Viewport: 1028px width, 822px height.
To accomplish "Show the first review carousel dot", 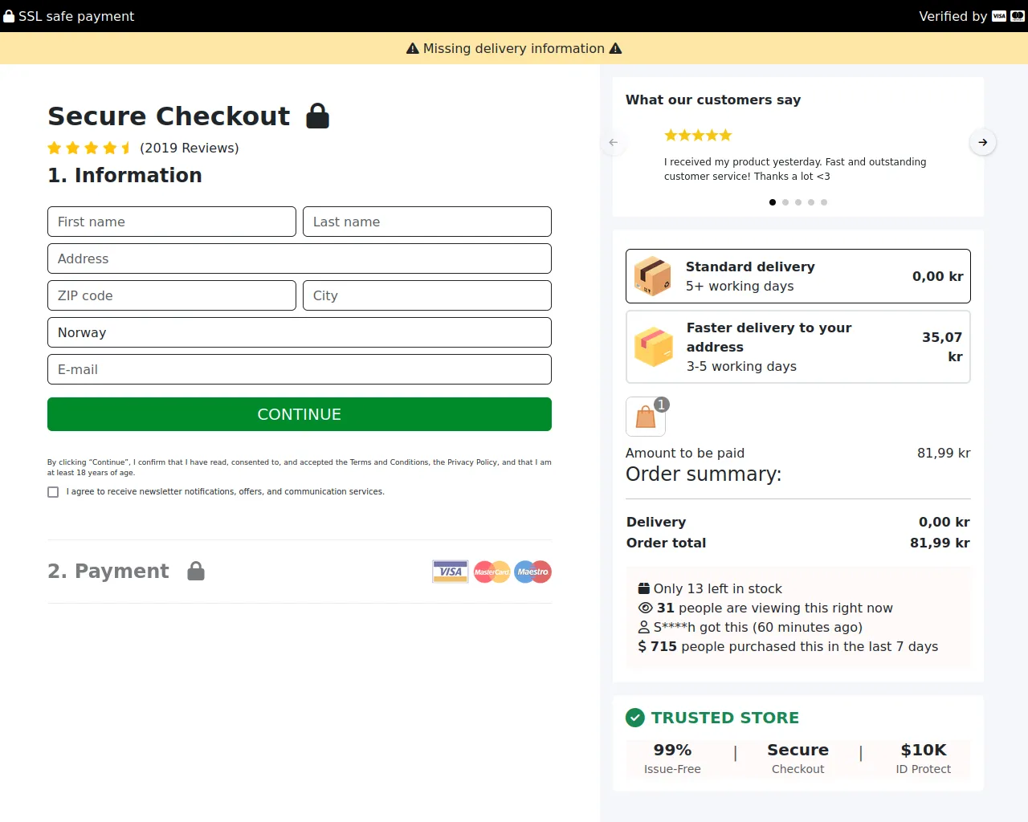I will 773,202.
